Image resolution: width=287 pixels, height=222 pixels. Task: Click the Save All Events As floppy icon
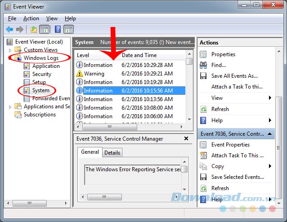[203, 76]
